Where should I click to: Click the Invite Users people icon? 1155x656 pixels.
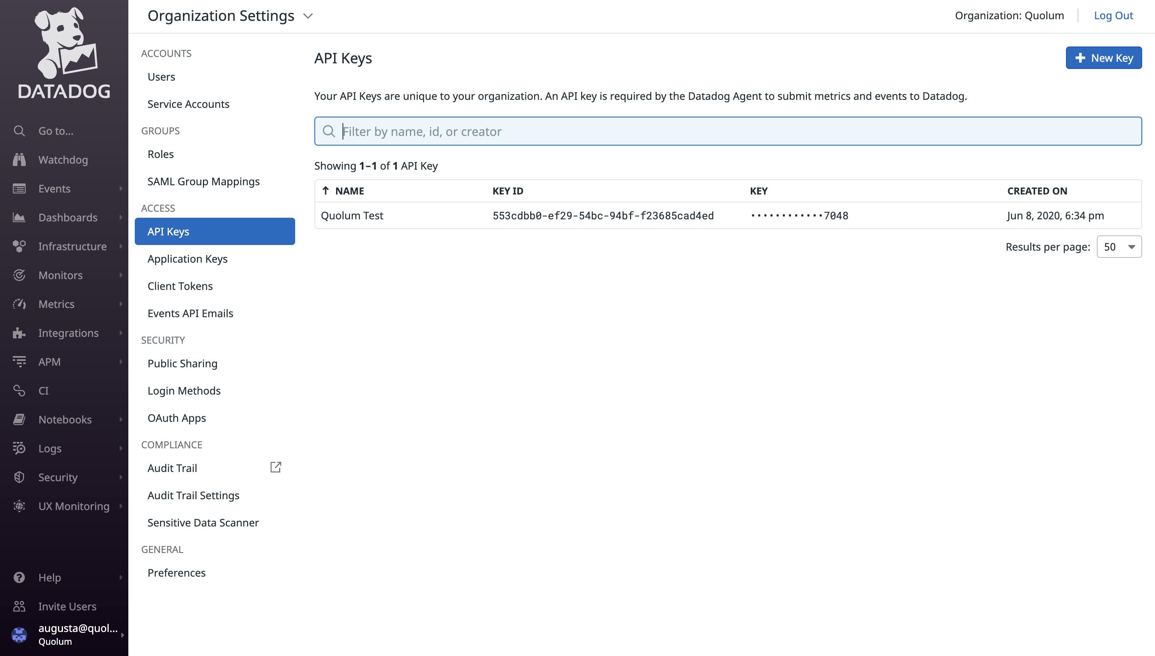pyautogui.click(x=19, y=606)
